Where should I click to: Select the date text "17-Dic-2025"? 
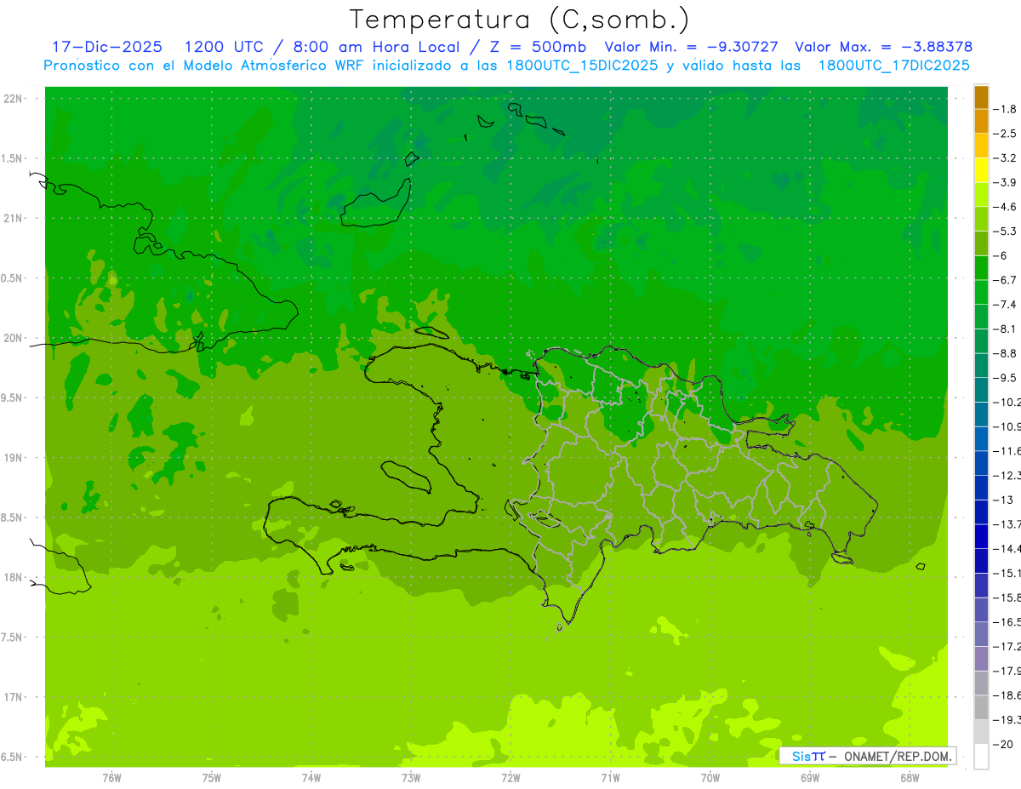pyautogui.click(x=107, y=47)
